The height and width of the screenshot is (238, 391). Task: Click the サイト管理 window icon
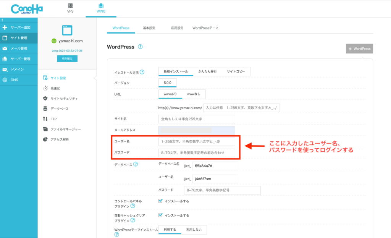5,38
